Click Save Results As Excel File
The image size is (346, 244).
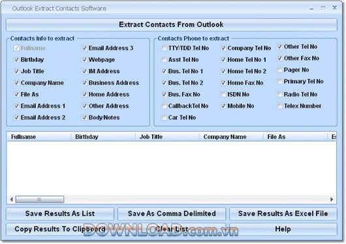click(283, 213)
